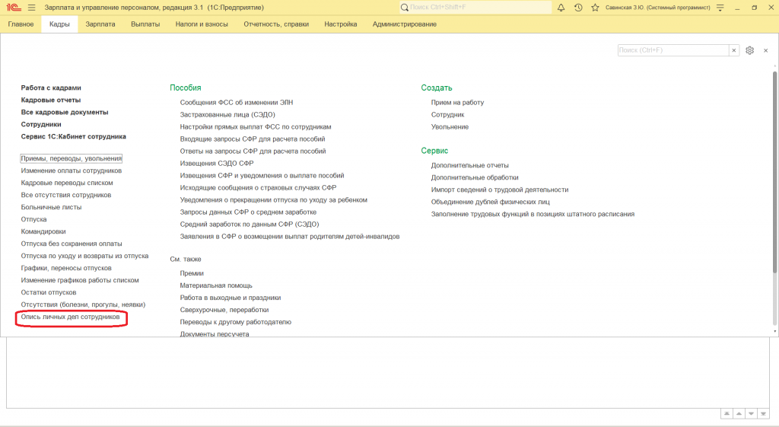779x427 pixels.
Task: Open Работа с кадрами
Action: (51, 88)
